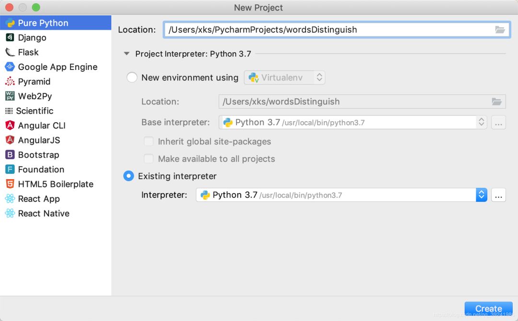Select Pyramid project type

click(56, 81)
